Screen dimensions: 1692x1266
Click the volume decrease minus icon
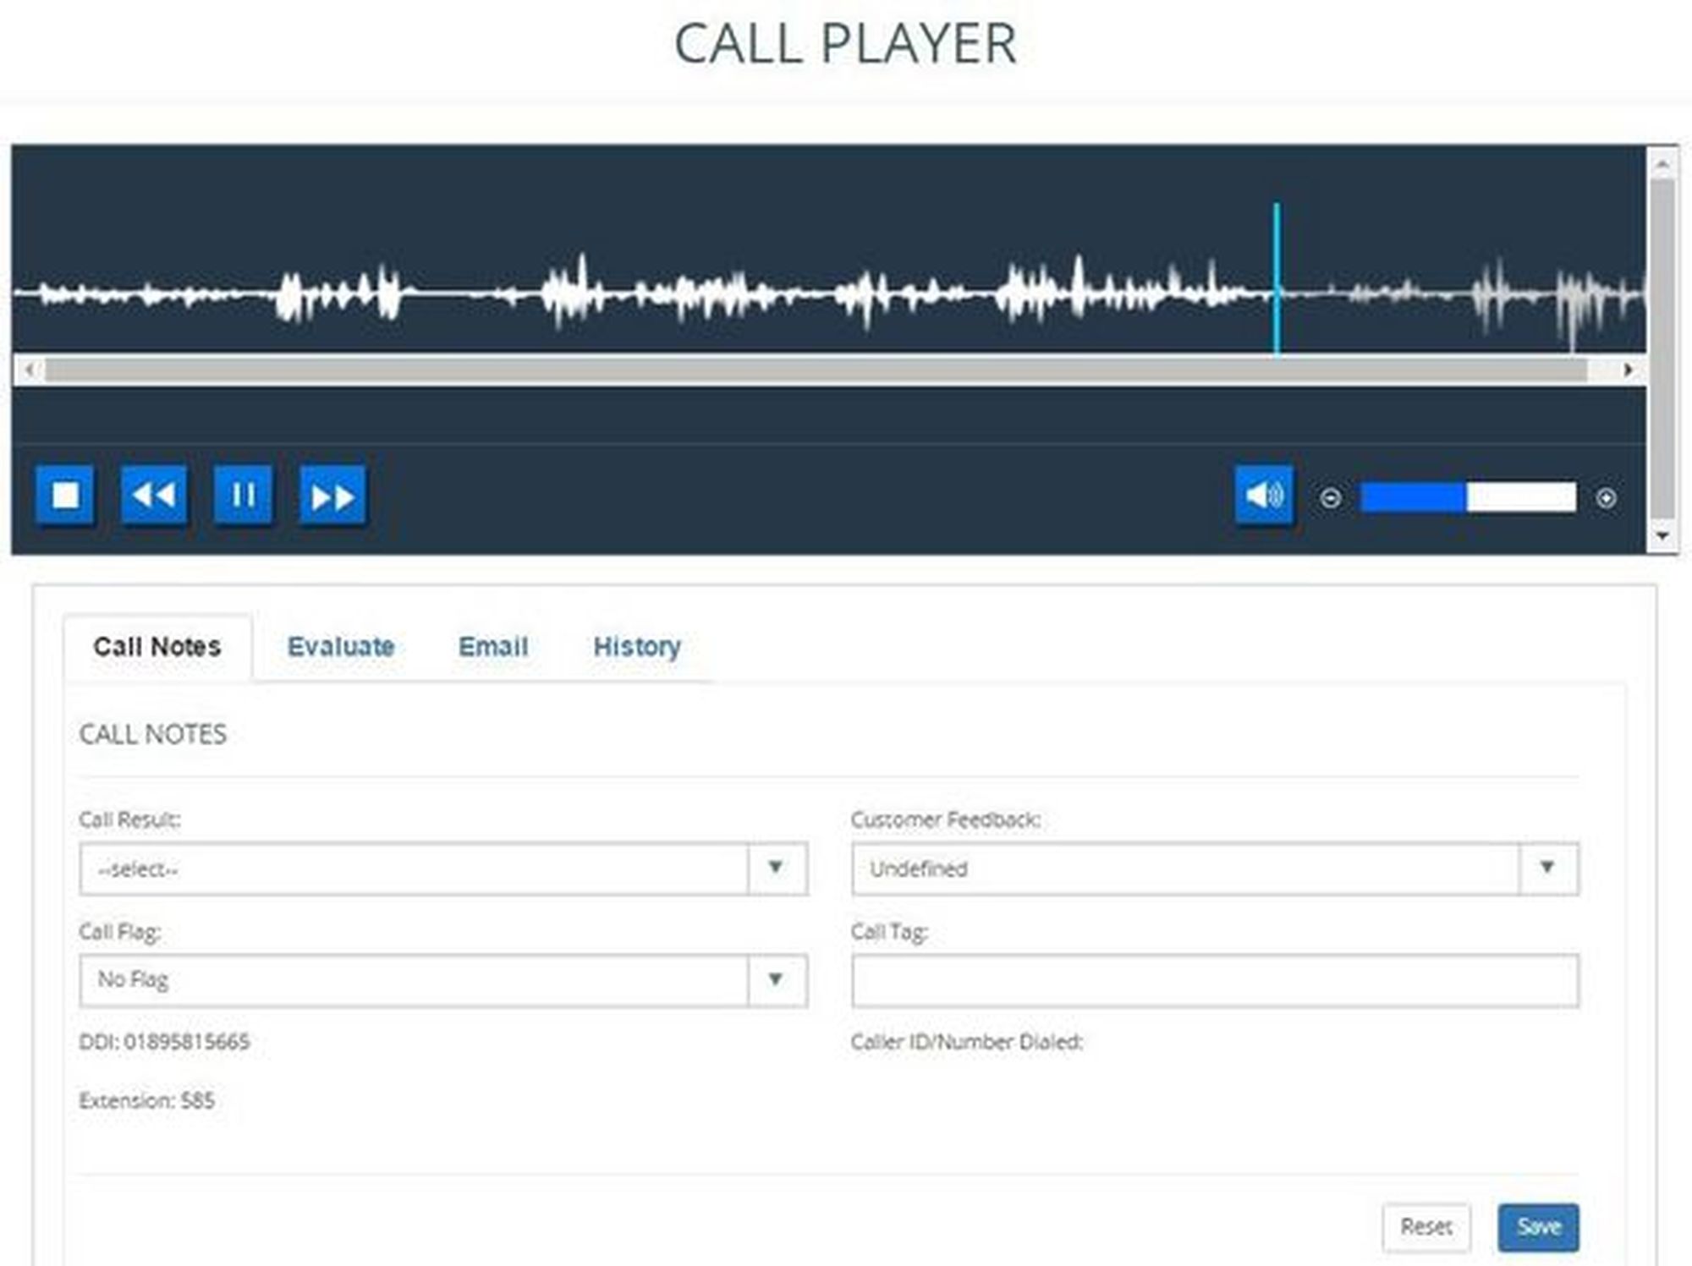[1330, 498]
